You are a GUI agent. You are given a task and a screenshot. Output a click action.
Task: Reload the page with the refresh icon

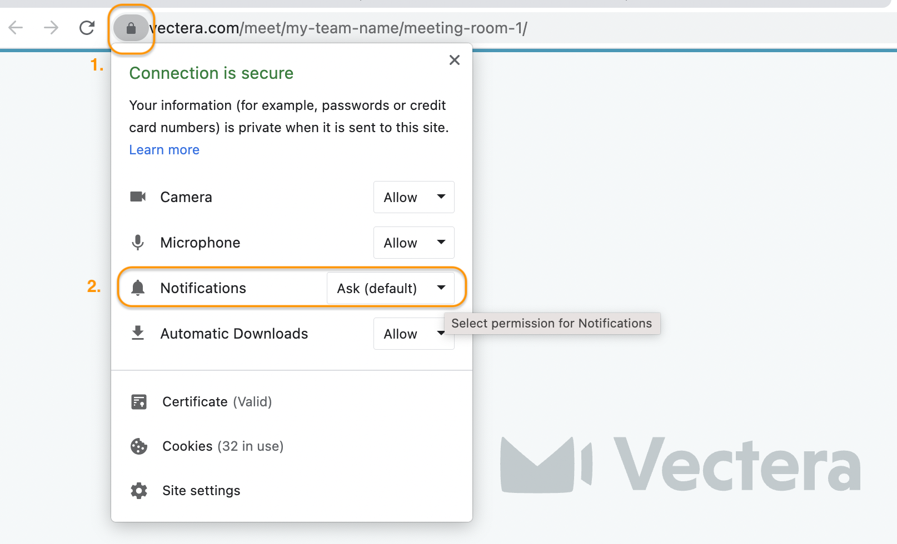pos(87,28)
